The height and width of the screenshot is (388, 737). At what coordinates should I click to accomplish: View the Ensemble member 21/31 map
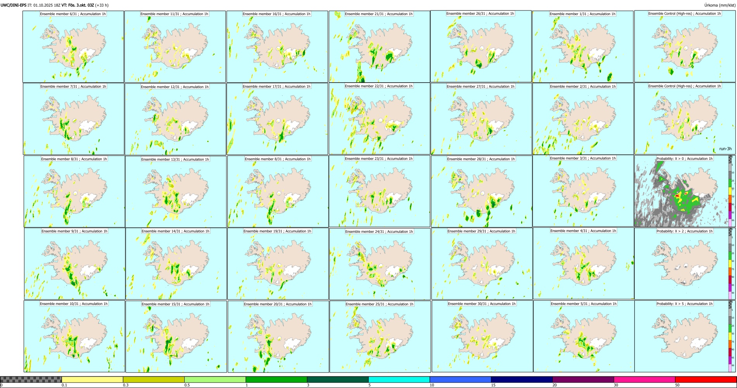(379, 47)
